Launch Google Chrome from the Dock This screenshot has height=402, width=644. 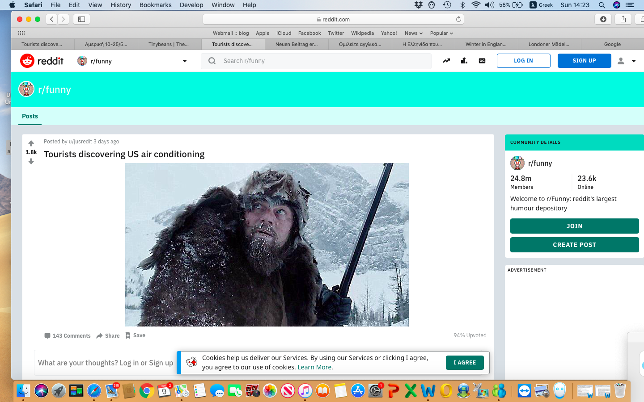[x=147, y=391]
